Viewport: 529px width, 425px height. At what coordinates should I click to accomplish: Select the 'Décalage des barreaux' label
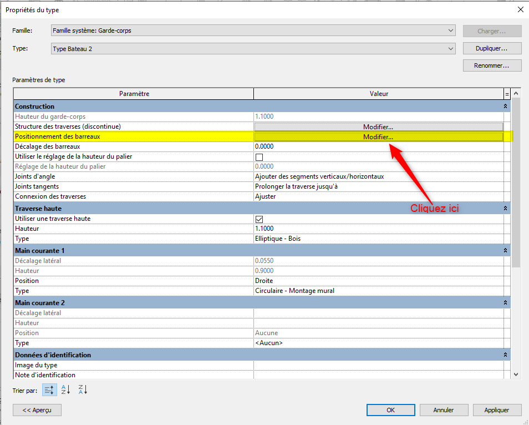point(48,146)
